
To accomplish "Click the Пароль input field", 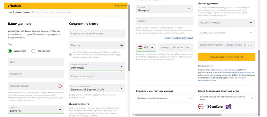I will coord(97,46).
